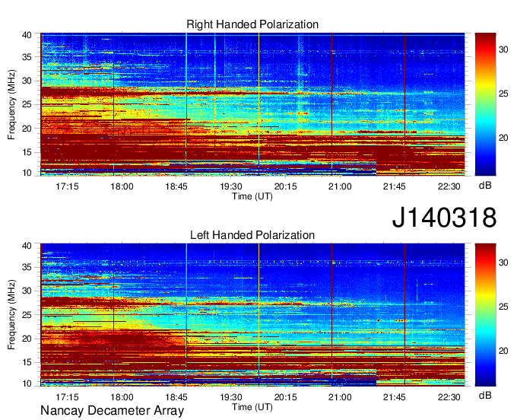Click the Right Handed spectrogram image
The height and width of the screenshot is (420, 517).
[x=252, y=104]
